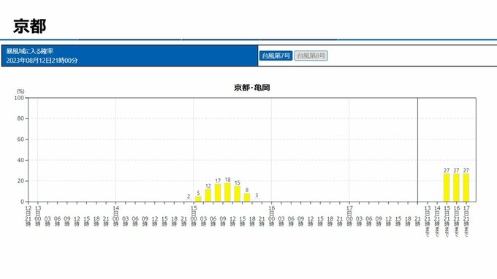The height and width of the screenshot is (279, 497).
Task: Click cumulative 27 bar for 17日21時まで
Action: [466, 188]
